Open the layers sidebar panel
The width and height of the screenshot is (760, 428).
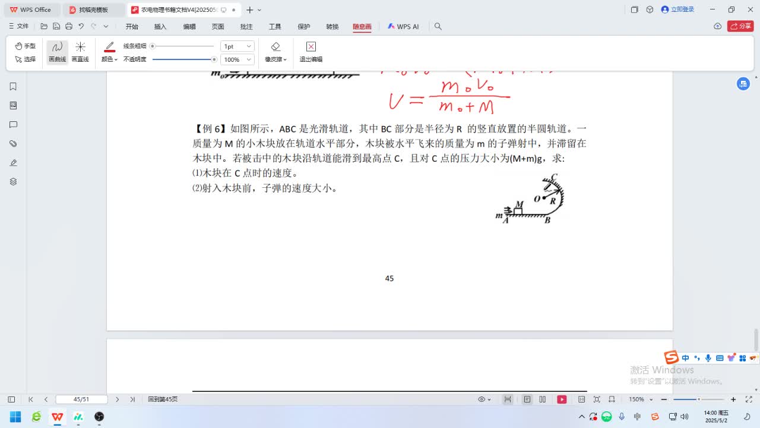13,182
